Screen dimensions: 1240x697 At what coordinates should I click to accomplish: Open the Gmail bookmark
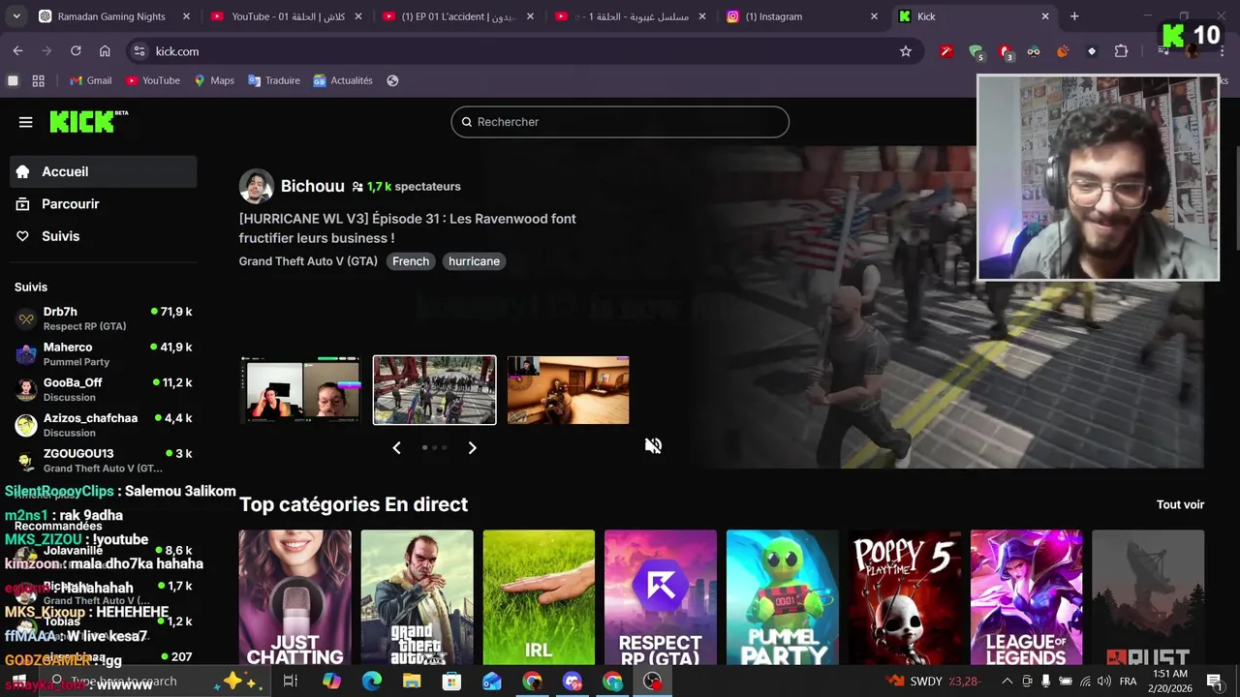pyautogui.click(x=91, y=80)
